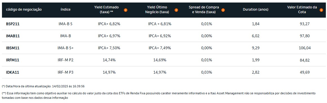Select the IMA-B 5+ index cell
This screenshot has width=327, height=103.
click(65, 48)
